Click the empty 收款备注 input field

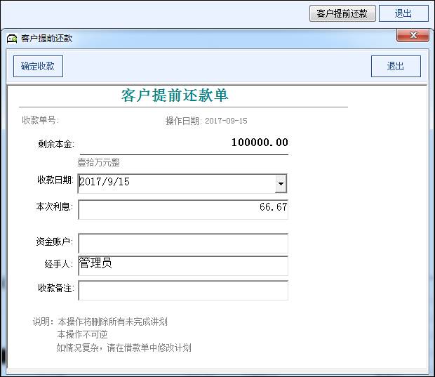[182, 290]
